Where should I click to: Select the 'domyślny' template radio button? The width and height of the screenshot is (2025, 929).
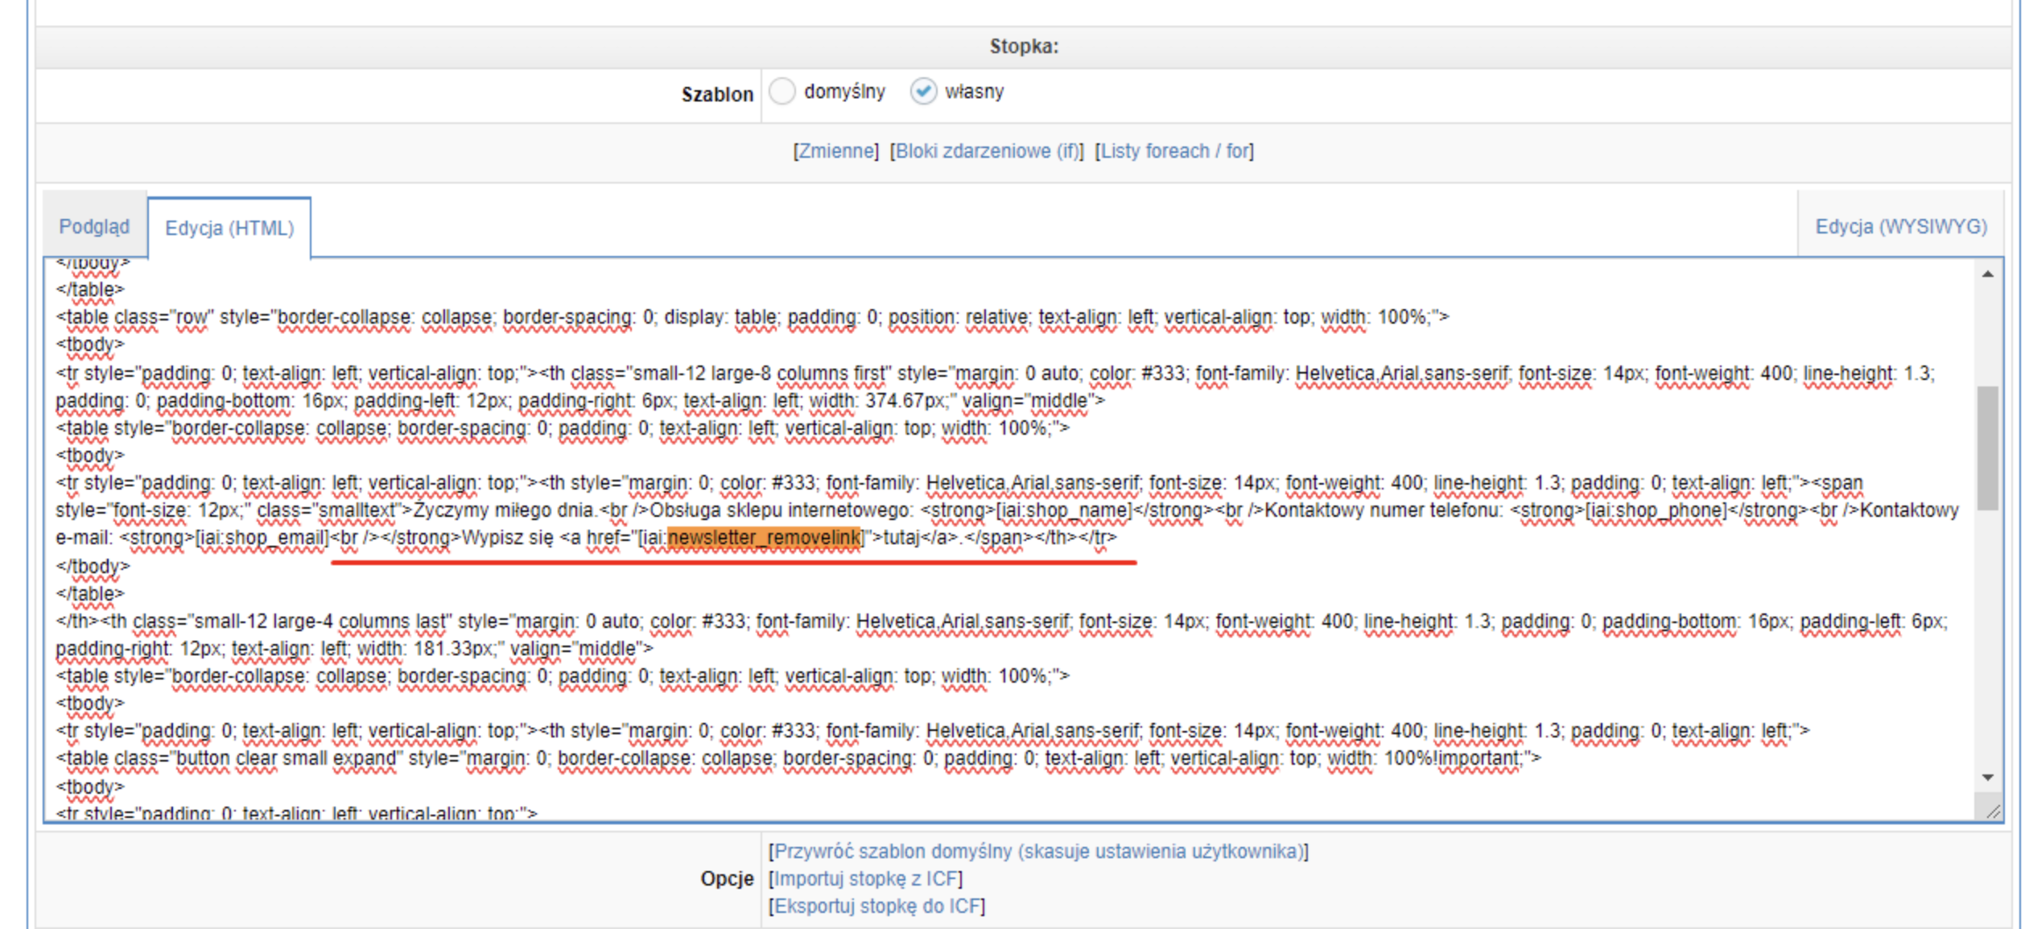[x=782, y=92]
